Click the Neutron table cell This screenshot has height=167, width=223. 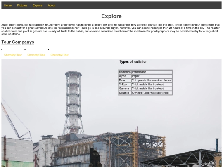click(x=125, y=93)
